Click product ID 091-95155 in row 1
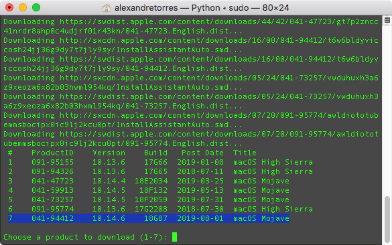 point(52,163)
